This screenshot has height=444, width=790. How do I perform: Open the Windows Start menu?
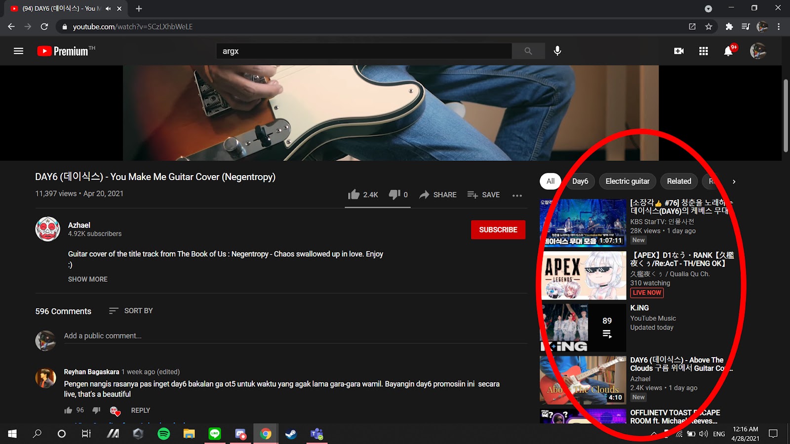pos(12,434)
